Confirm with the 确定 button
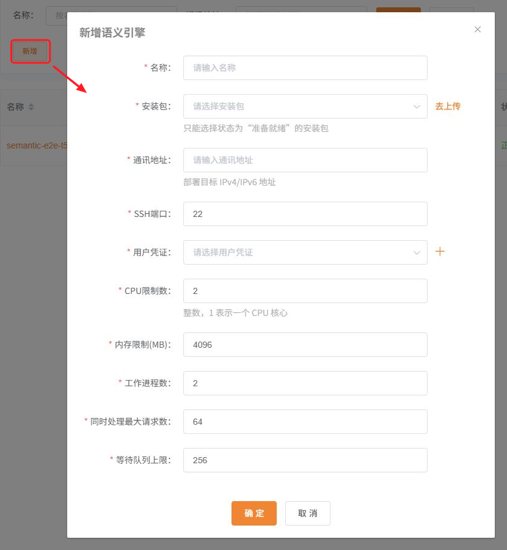The image size is (507, 550). click(254, 513)
